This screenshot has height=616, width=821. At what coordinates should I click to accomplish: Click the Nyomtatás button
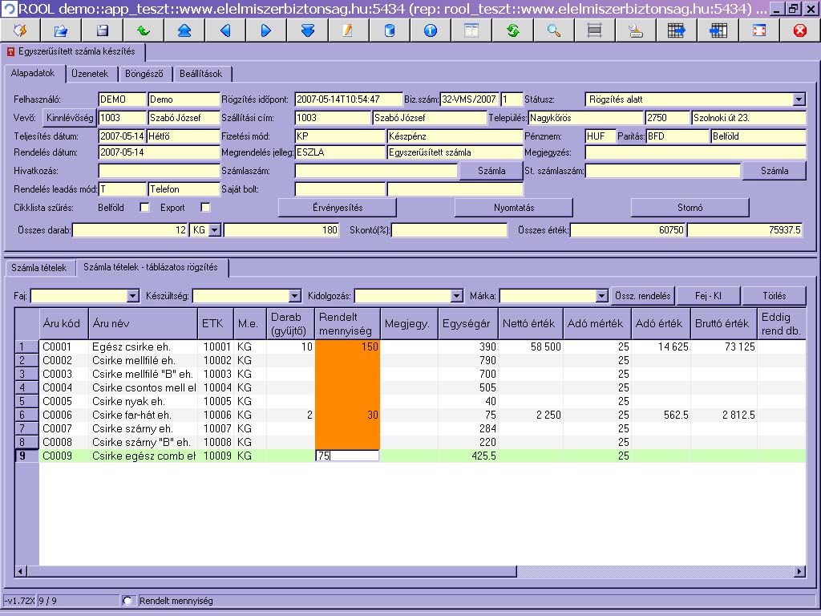tap(514, 208)
